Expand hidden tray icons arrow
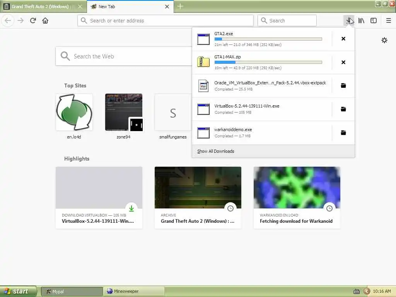 tap(367, 292)
